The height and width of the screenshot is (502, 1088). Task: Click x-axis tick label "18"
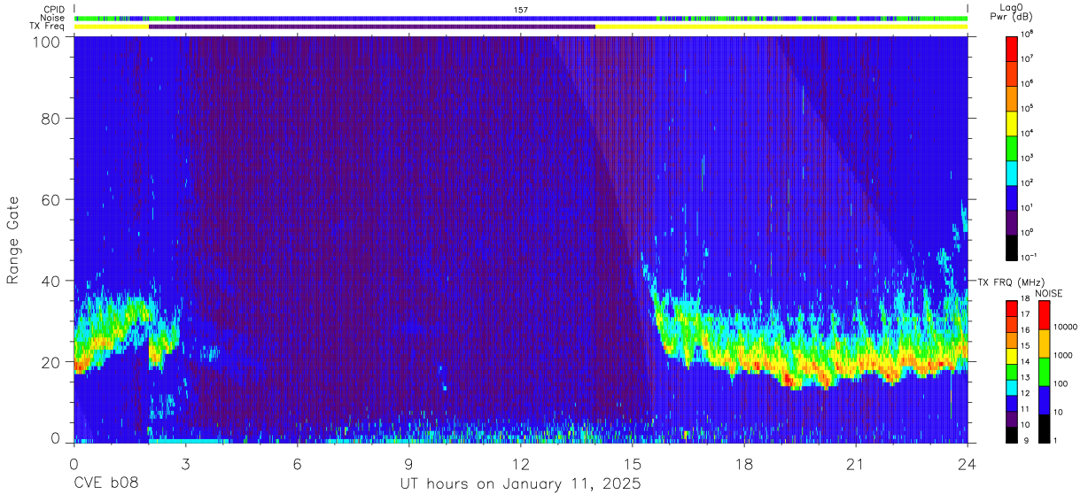[x=744, y=465]
